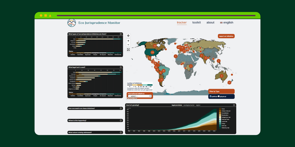The height and width of the screenshot is (147, 295).
Task: Click the Eco Jurisprudence Monitor logo
Action: tap(71, 23)
